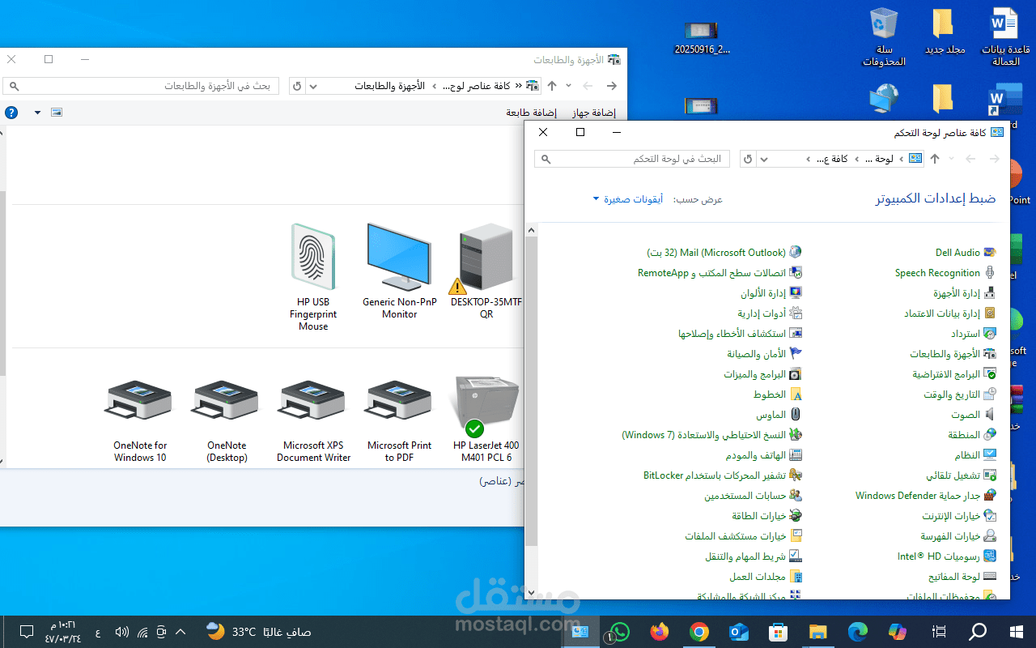
Task: Select Generic Non-PnP Monitor device
Action: [399, 271]
